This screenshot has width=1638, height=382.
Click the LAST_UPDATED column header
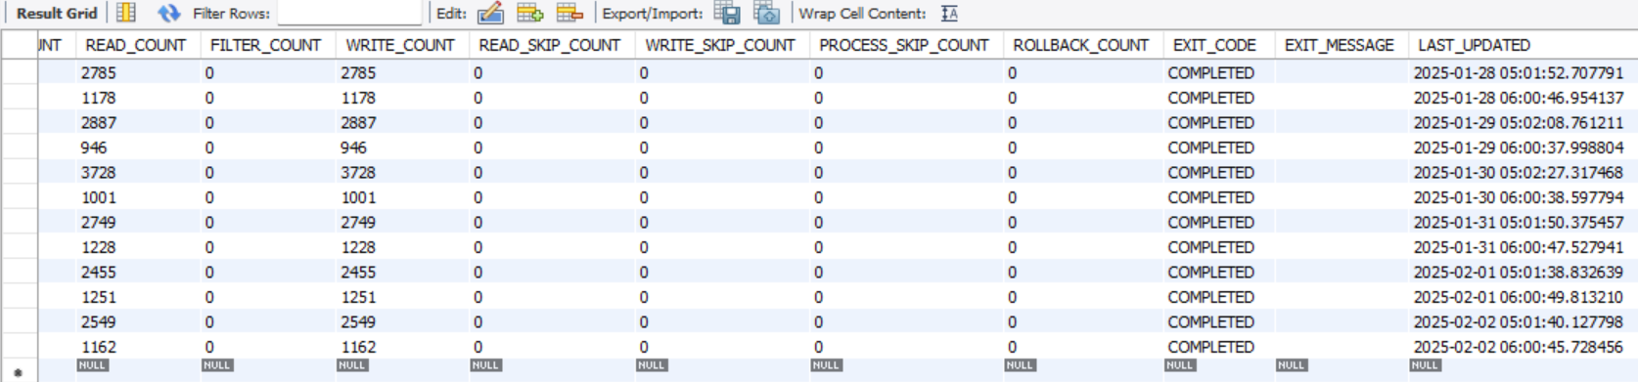(1474, 45)
